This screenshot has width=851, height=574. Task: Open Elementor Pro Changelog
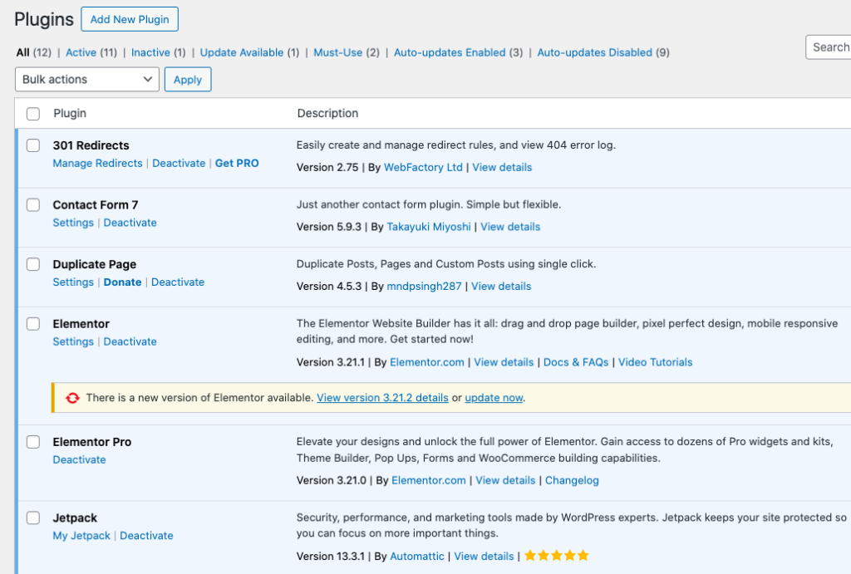point(572,480)
